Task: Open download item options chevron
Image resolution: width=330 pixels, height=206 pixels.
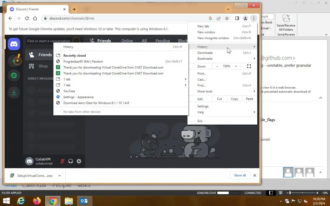Action: click(59, 176)
